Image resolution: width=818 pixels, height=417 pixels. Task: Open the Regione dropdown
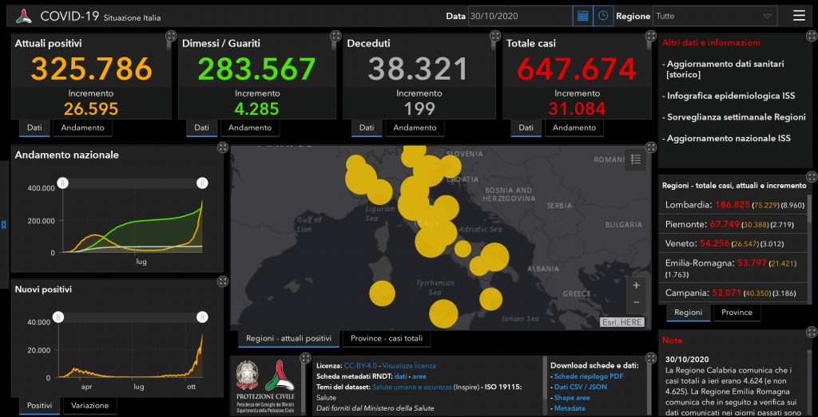715,16
